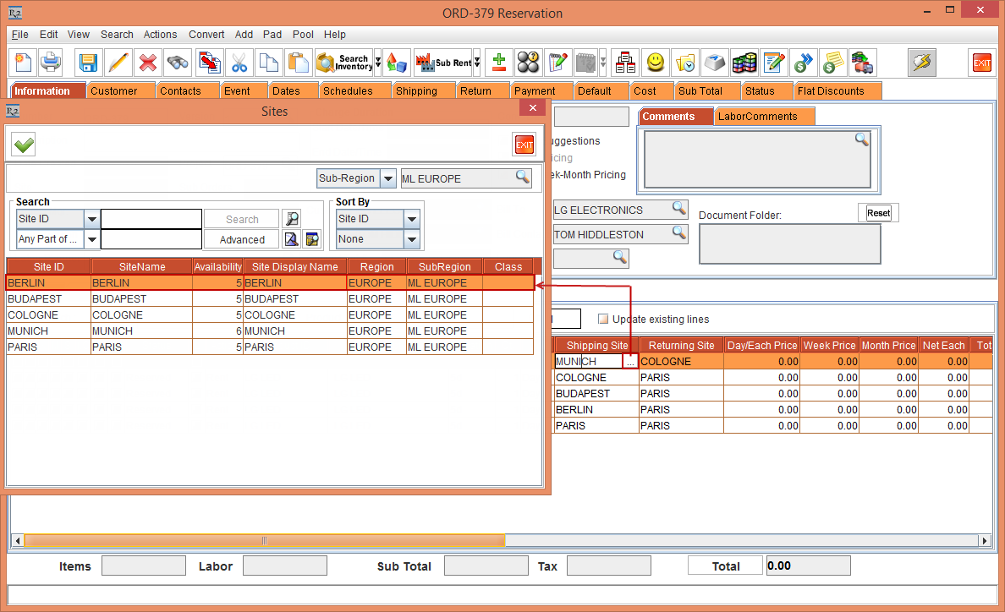Toggle the Update existing lines checkbox
The image size is (1005, 612).
[x=603, y=320]
